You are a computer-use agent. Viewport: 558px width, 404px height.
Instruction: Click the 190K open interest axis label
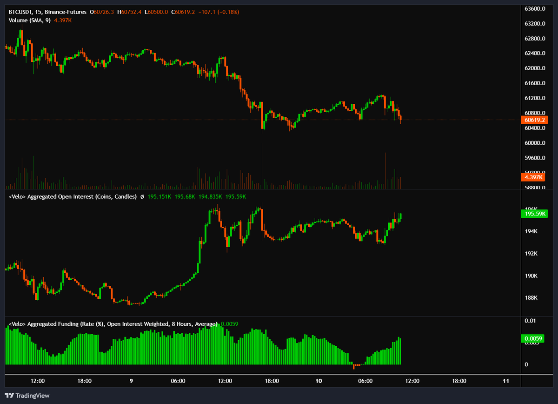coord(531,276)
